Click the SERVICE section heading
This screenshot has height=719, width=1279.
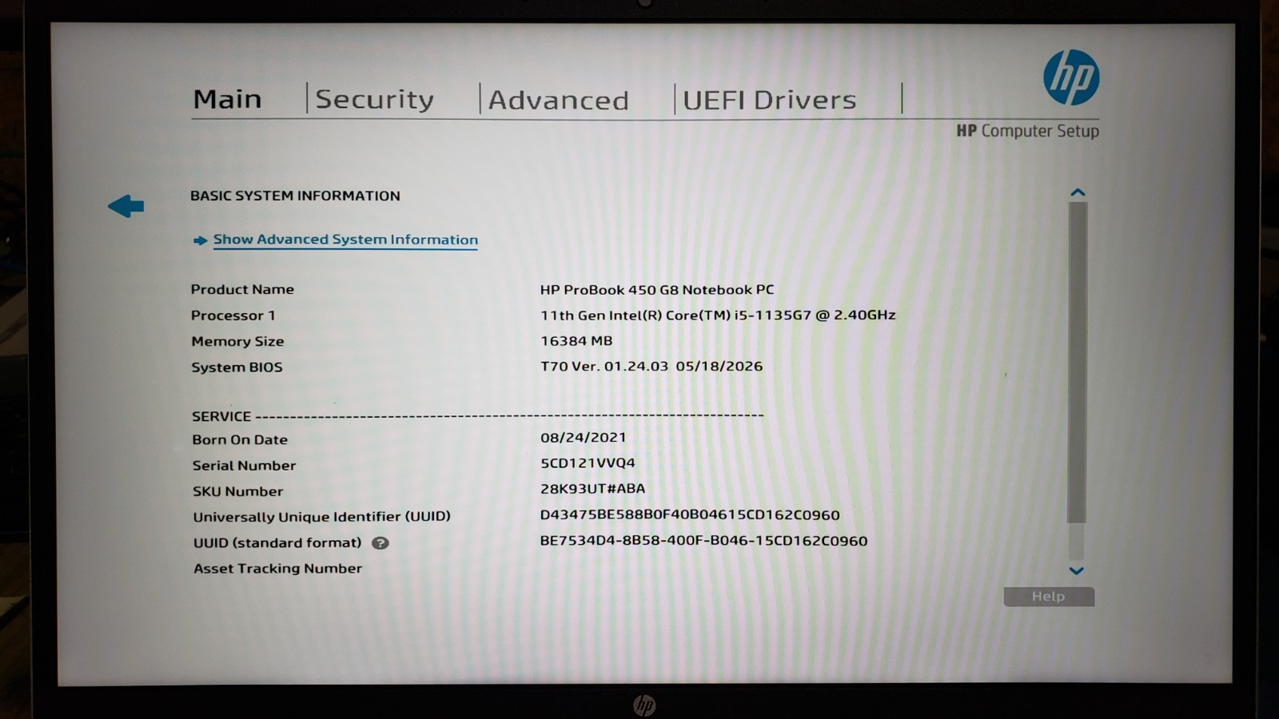click(221, 416)
